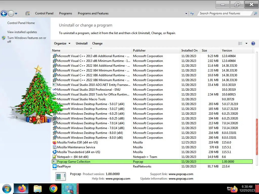
Task: Click Support link www.popcap.com
Action: click(181, 174)
